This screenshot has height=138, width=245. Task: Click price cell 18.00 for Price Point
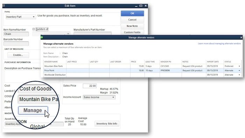tap(138, 71)
